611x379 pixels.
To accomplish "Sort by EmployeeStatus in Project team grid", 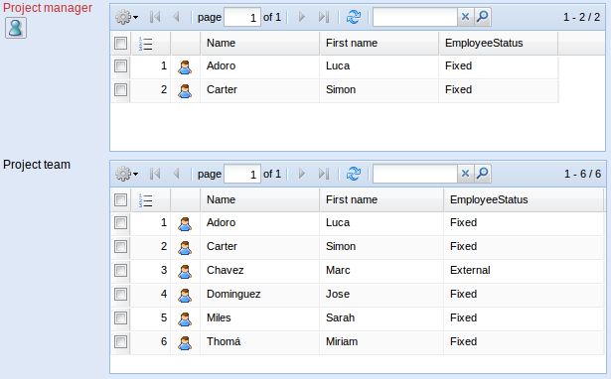I will (x=525, y=200).
